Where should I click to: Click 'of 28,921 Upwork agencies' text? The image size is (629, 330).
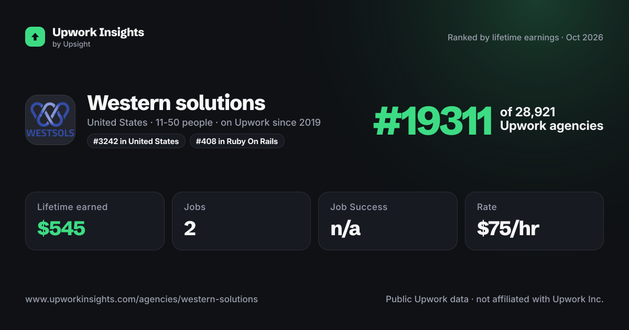click(x=551, y=119)
